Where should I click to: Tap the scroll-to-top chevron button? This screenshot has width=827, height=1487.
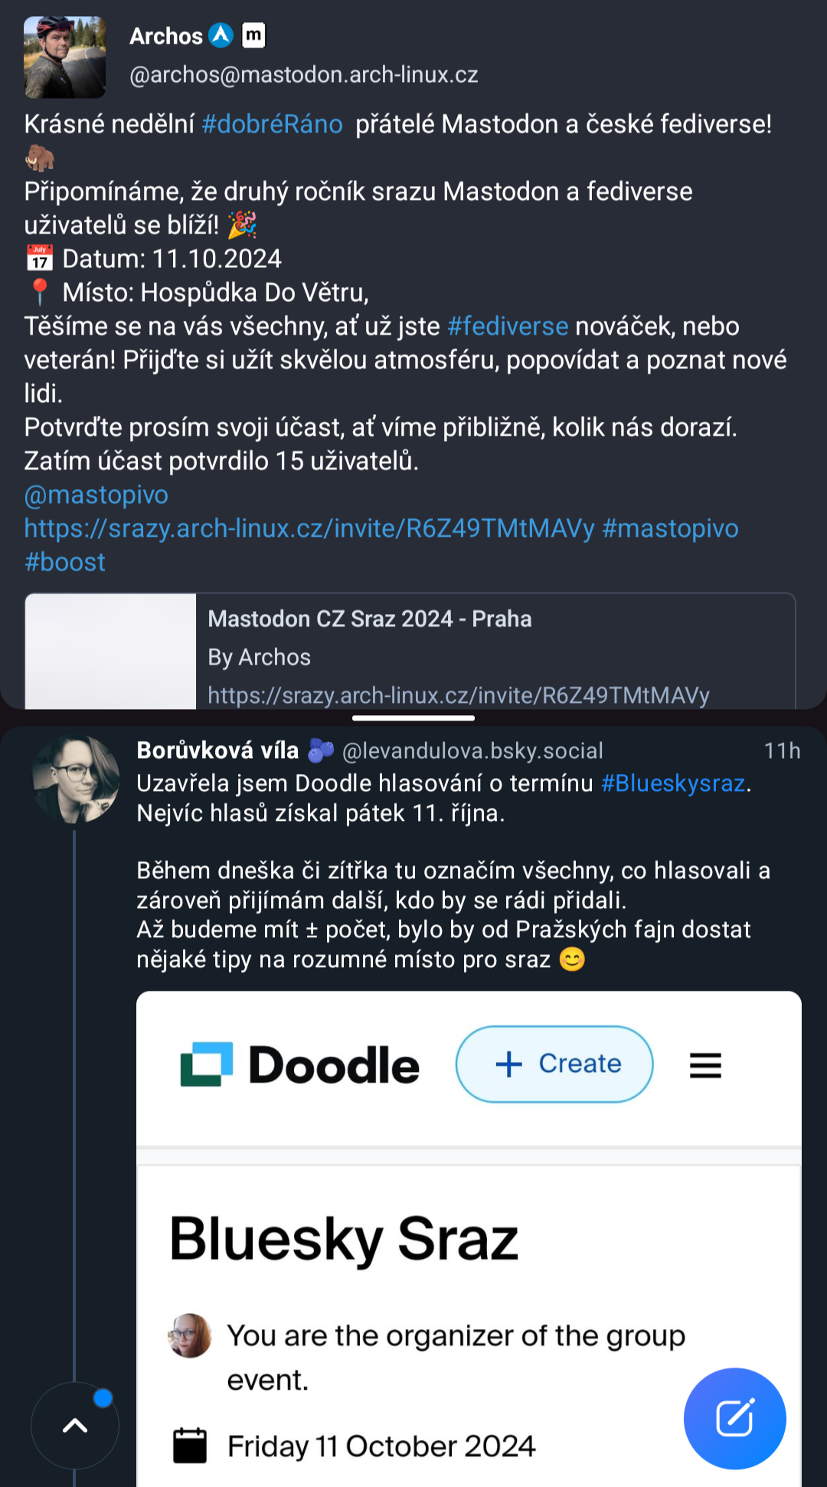(x=75, y=1426)
